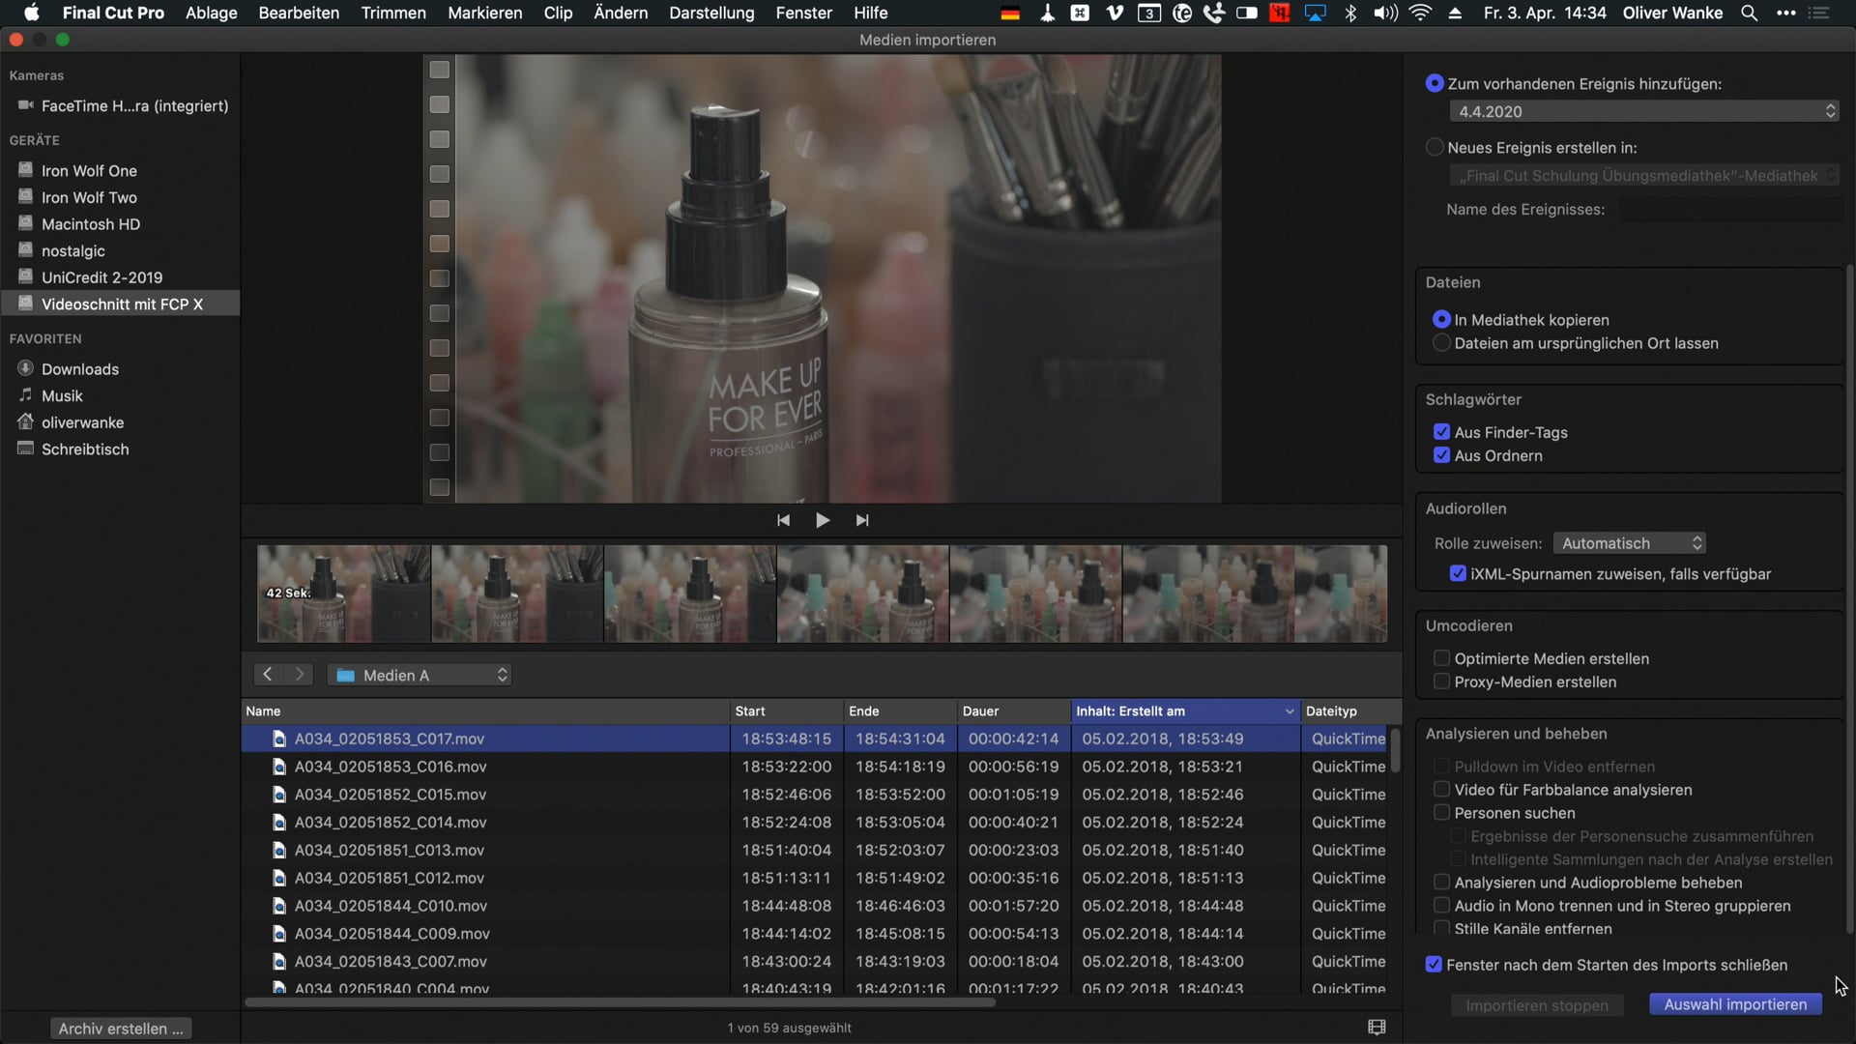Open Rolle zuweisen Automatisch dropdown

(1630, 543)
